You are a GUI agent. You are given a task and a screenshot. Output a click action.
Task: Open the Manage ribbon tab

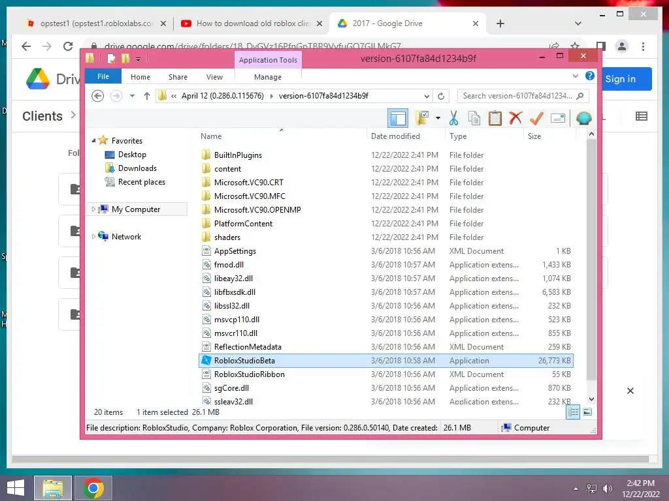tap(267, 77)
